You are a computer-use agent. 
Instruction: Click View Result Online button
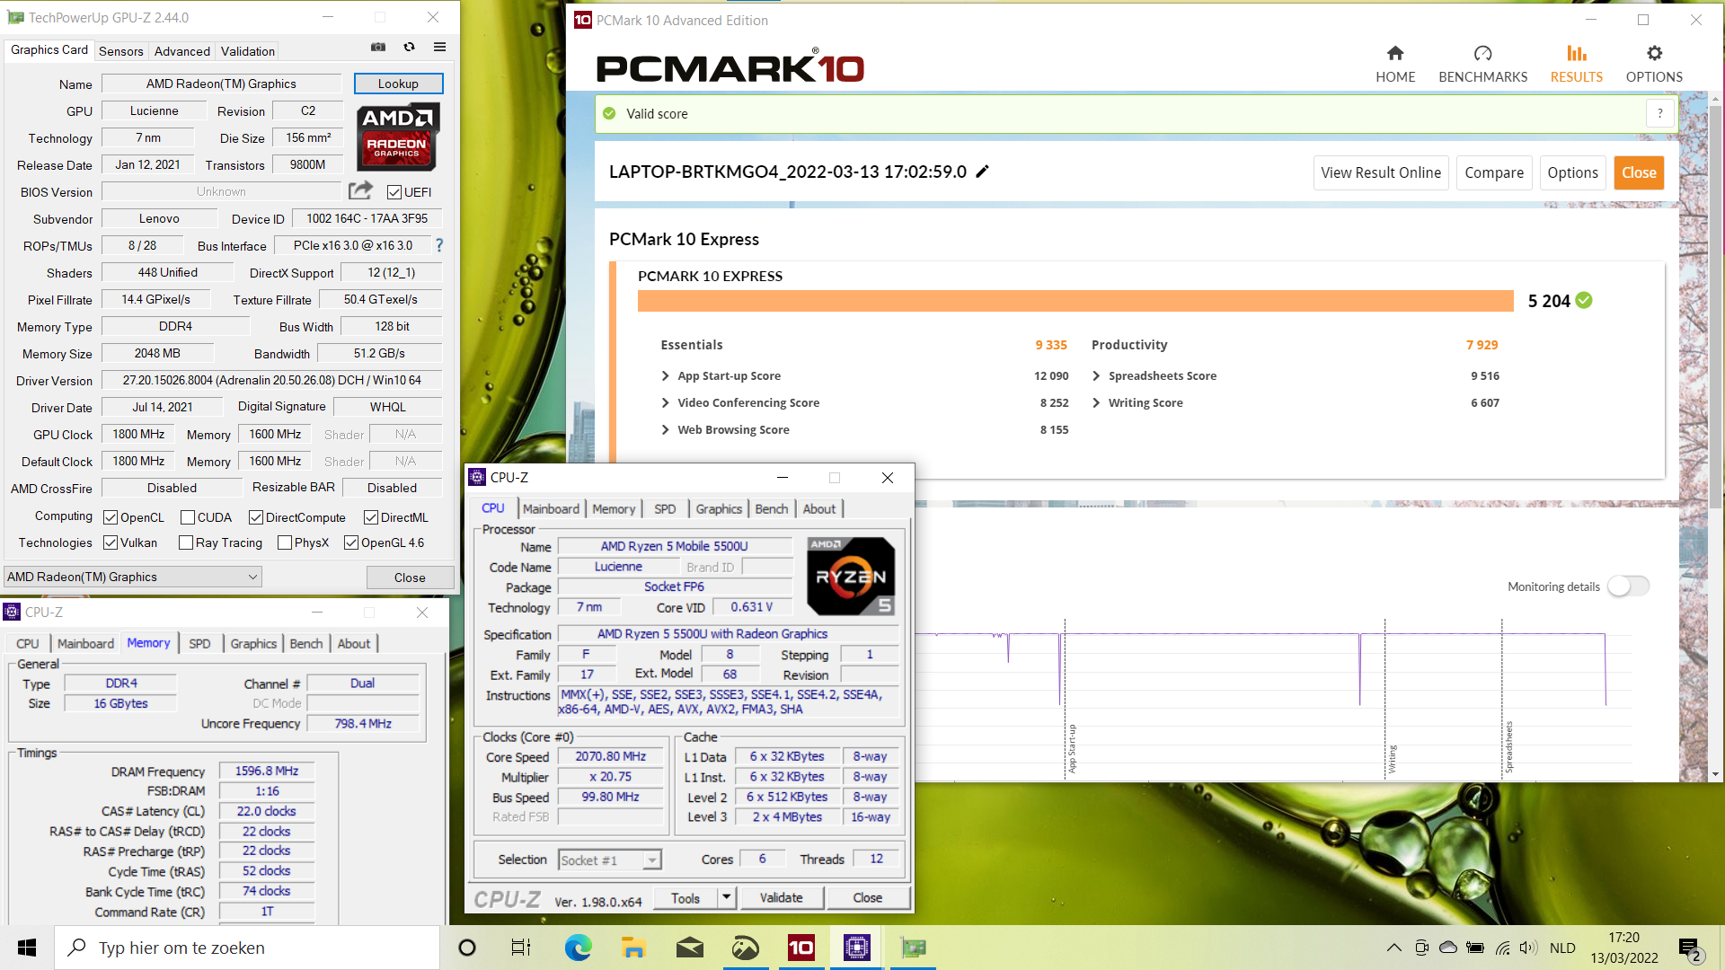(x=1380, y=172)
